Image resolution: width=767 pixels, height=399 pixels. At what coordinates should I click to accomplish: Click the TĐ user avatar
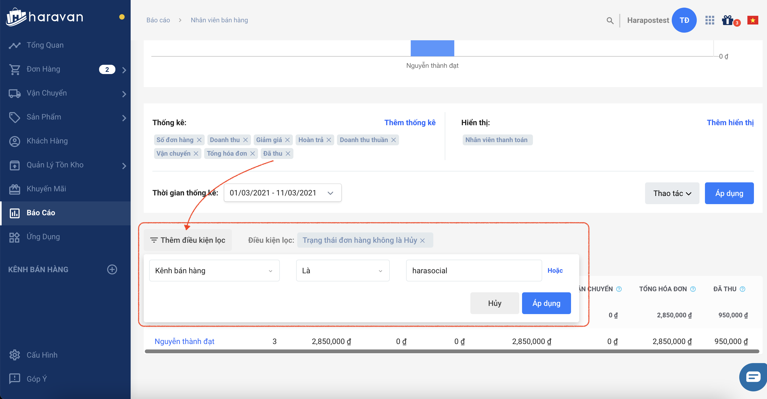684,20
